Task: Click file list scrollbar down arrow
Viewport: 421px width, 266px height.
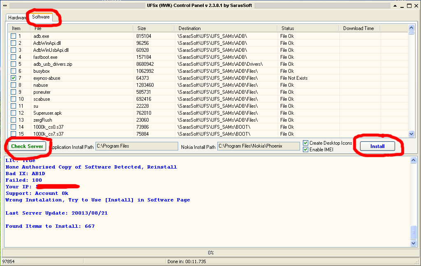Action: click(x=411, y=134)
